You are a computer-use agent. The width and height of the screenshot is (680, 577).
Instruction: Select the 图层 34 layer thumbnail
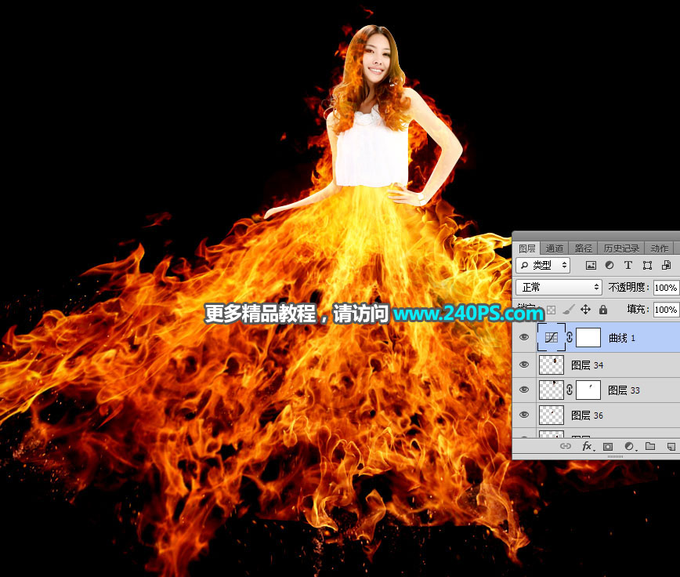[552, 365]
